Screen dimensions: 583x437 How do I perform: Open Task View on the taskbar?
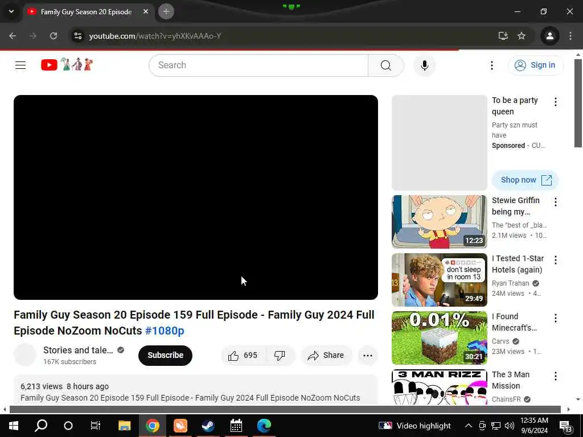[x=96, y=426]
